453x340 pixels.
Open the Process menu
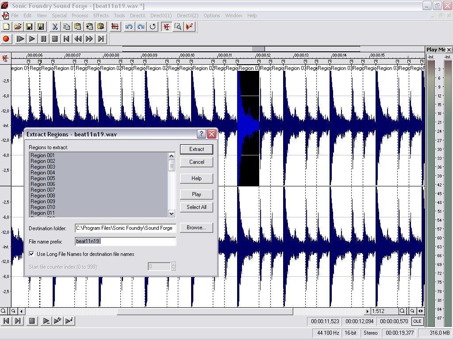[80, 15]
